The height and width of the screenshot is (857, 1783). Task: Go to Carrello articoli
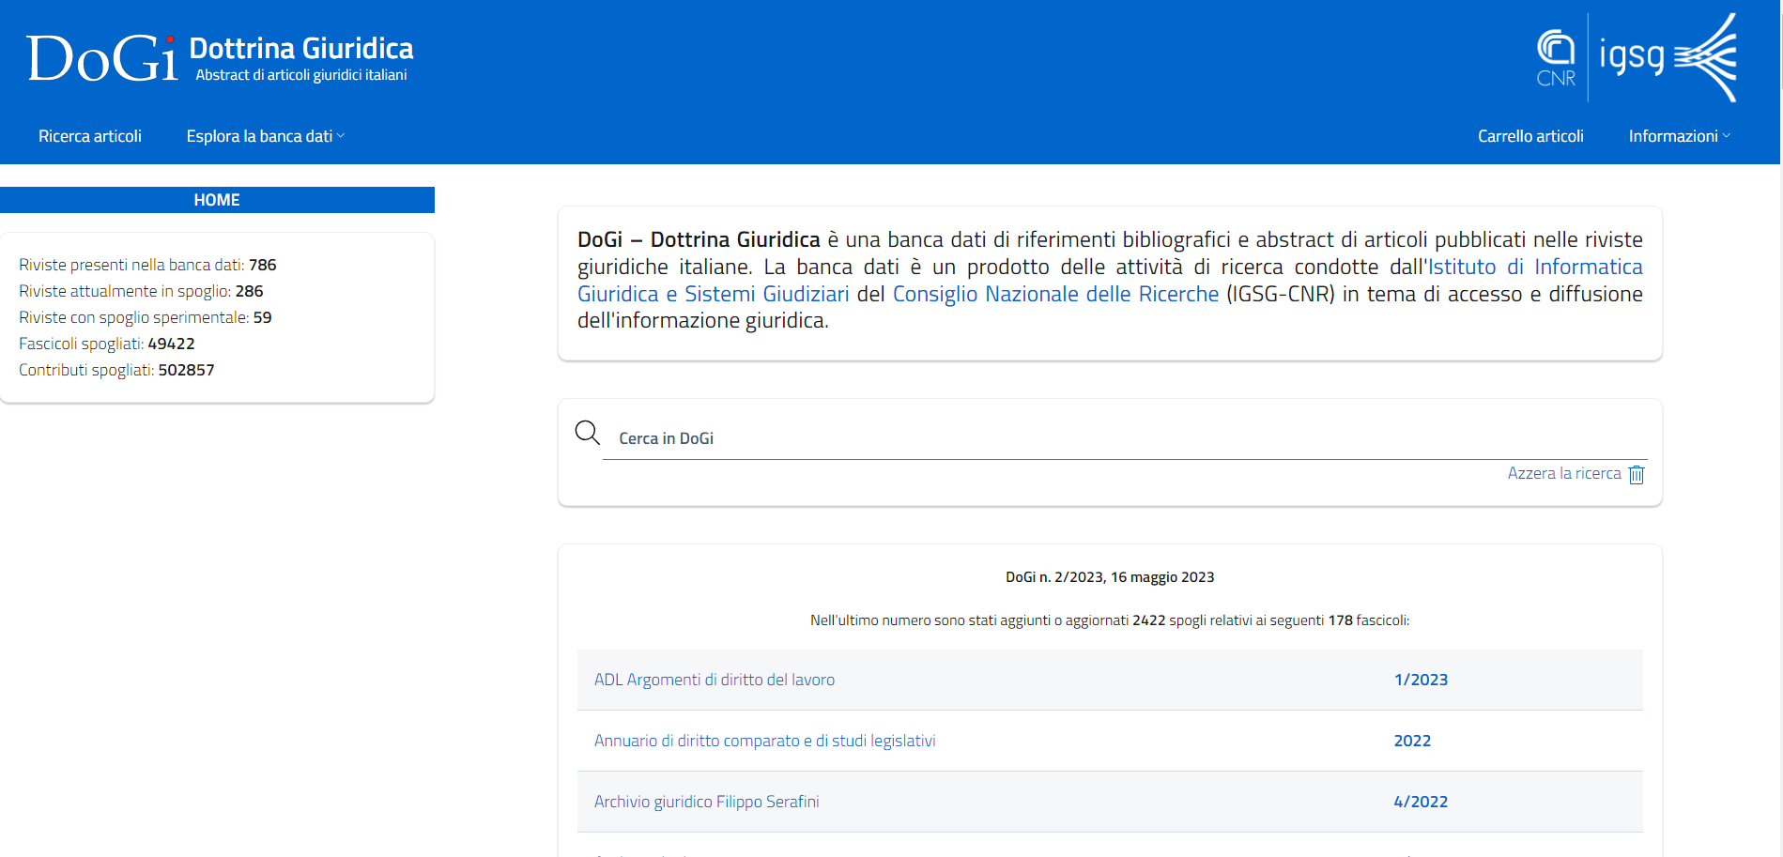coord(1530,136)
